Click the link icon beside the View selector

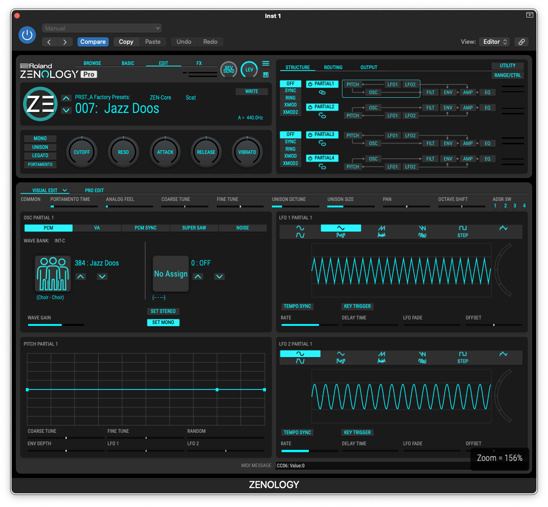521,42
